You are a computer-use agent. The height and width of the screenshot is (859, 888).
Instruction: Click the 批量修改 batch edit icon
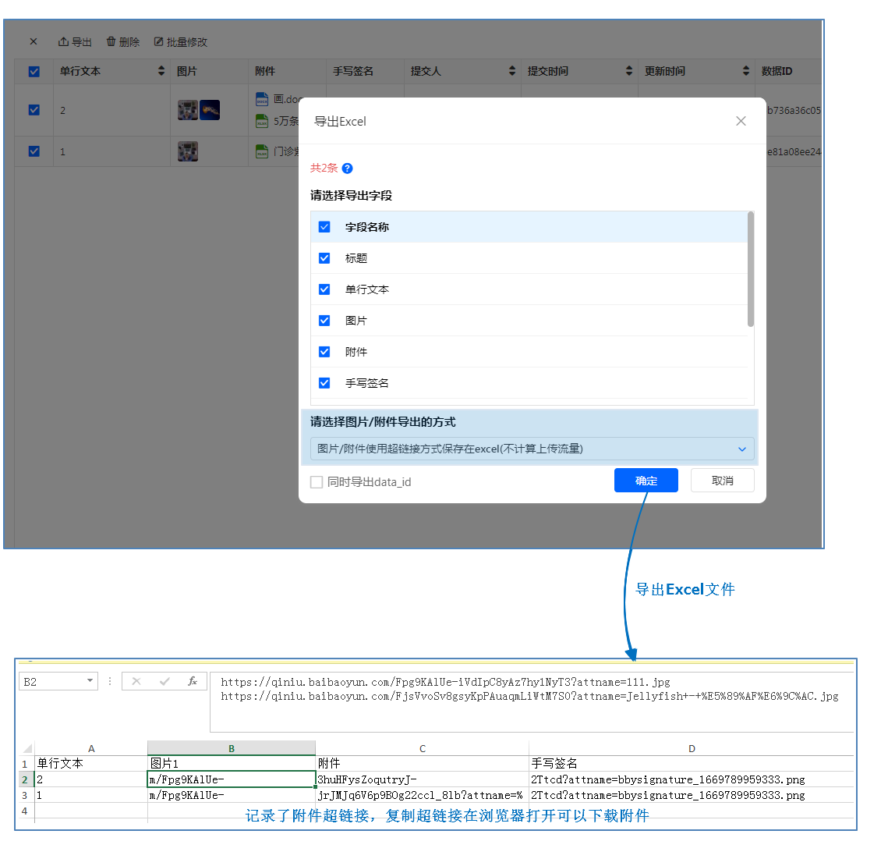159,42
